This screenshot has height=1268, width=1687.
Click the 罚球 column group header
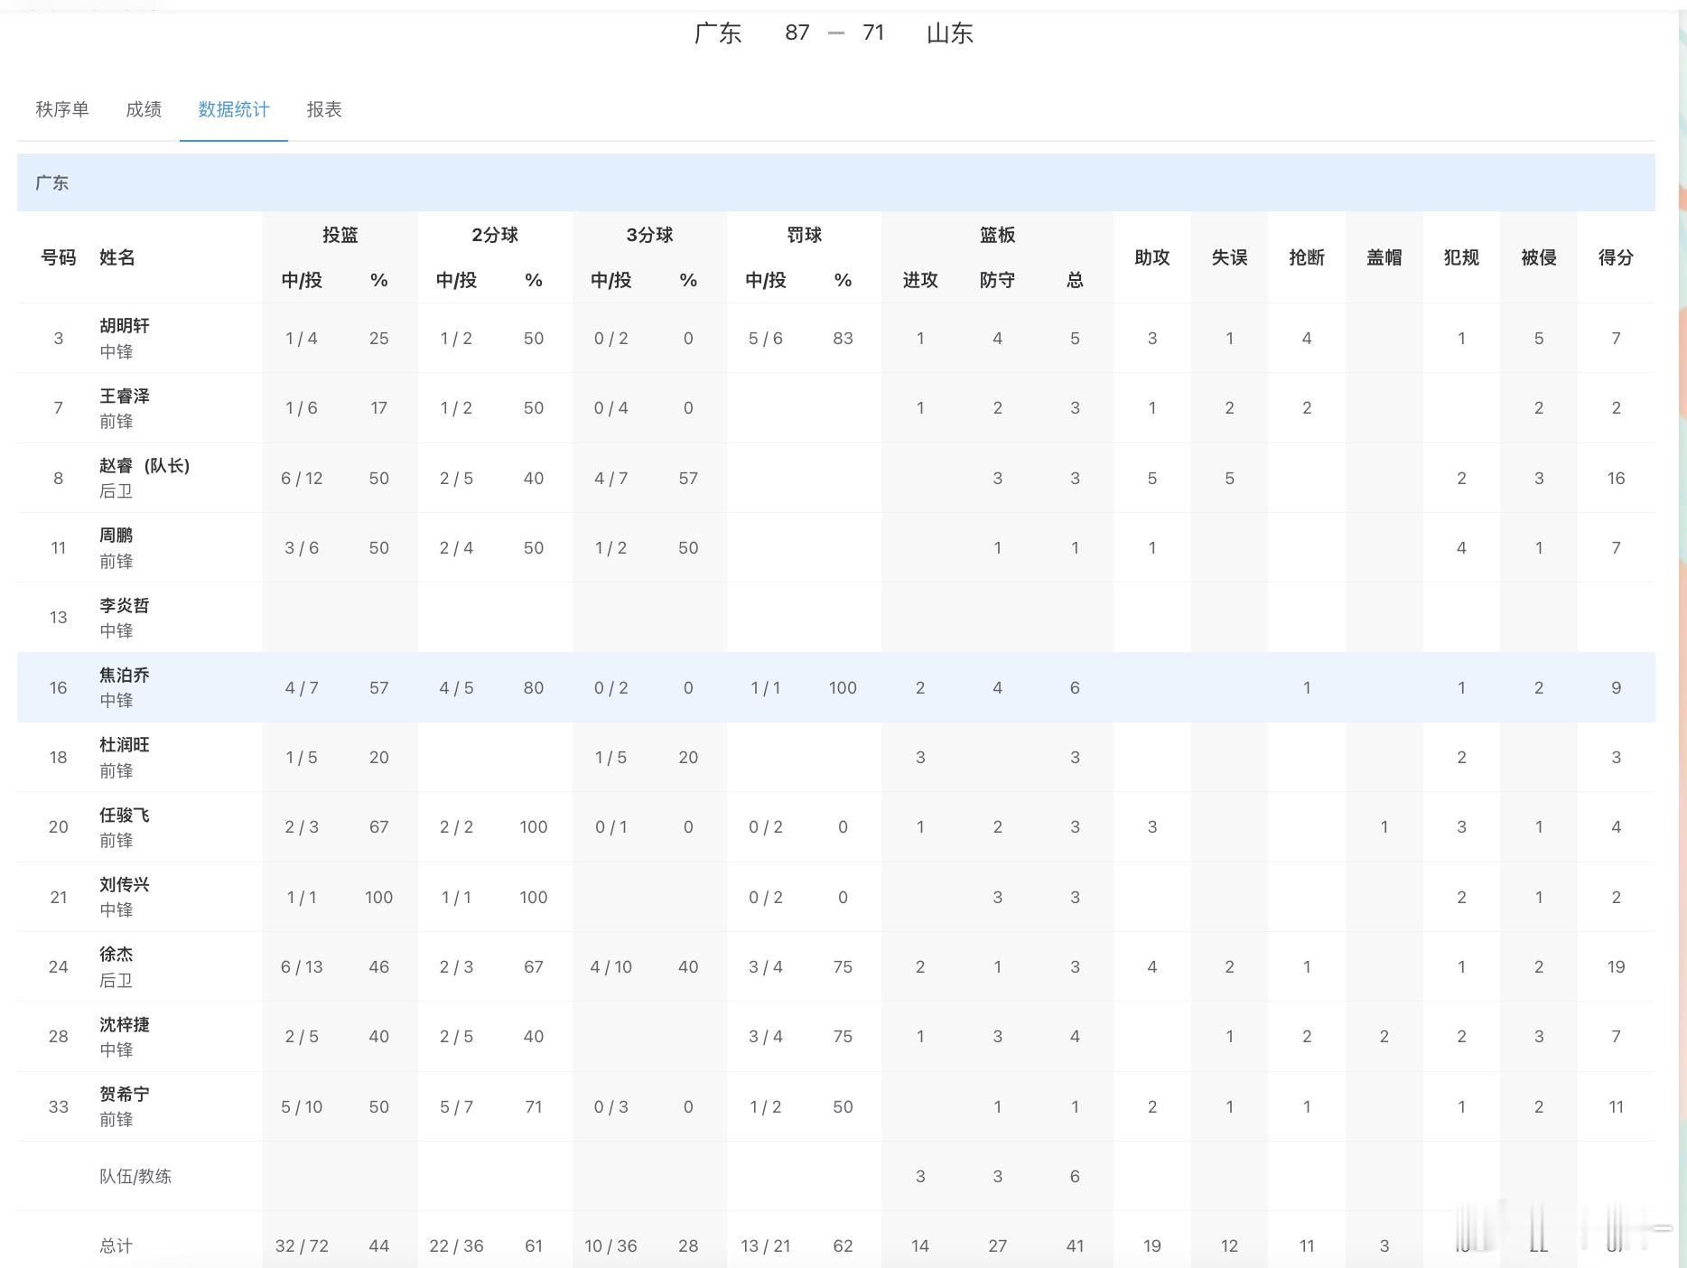click(805, 235)
